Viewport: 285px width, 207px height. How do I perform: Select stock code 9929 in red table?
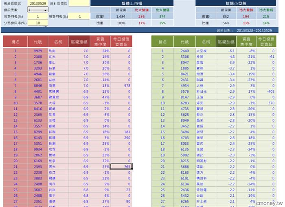[x=38, y=51]
